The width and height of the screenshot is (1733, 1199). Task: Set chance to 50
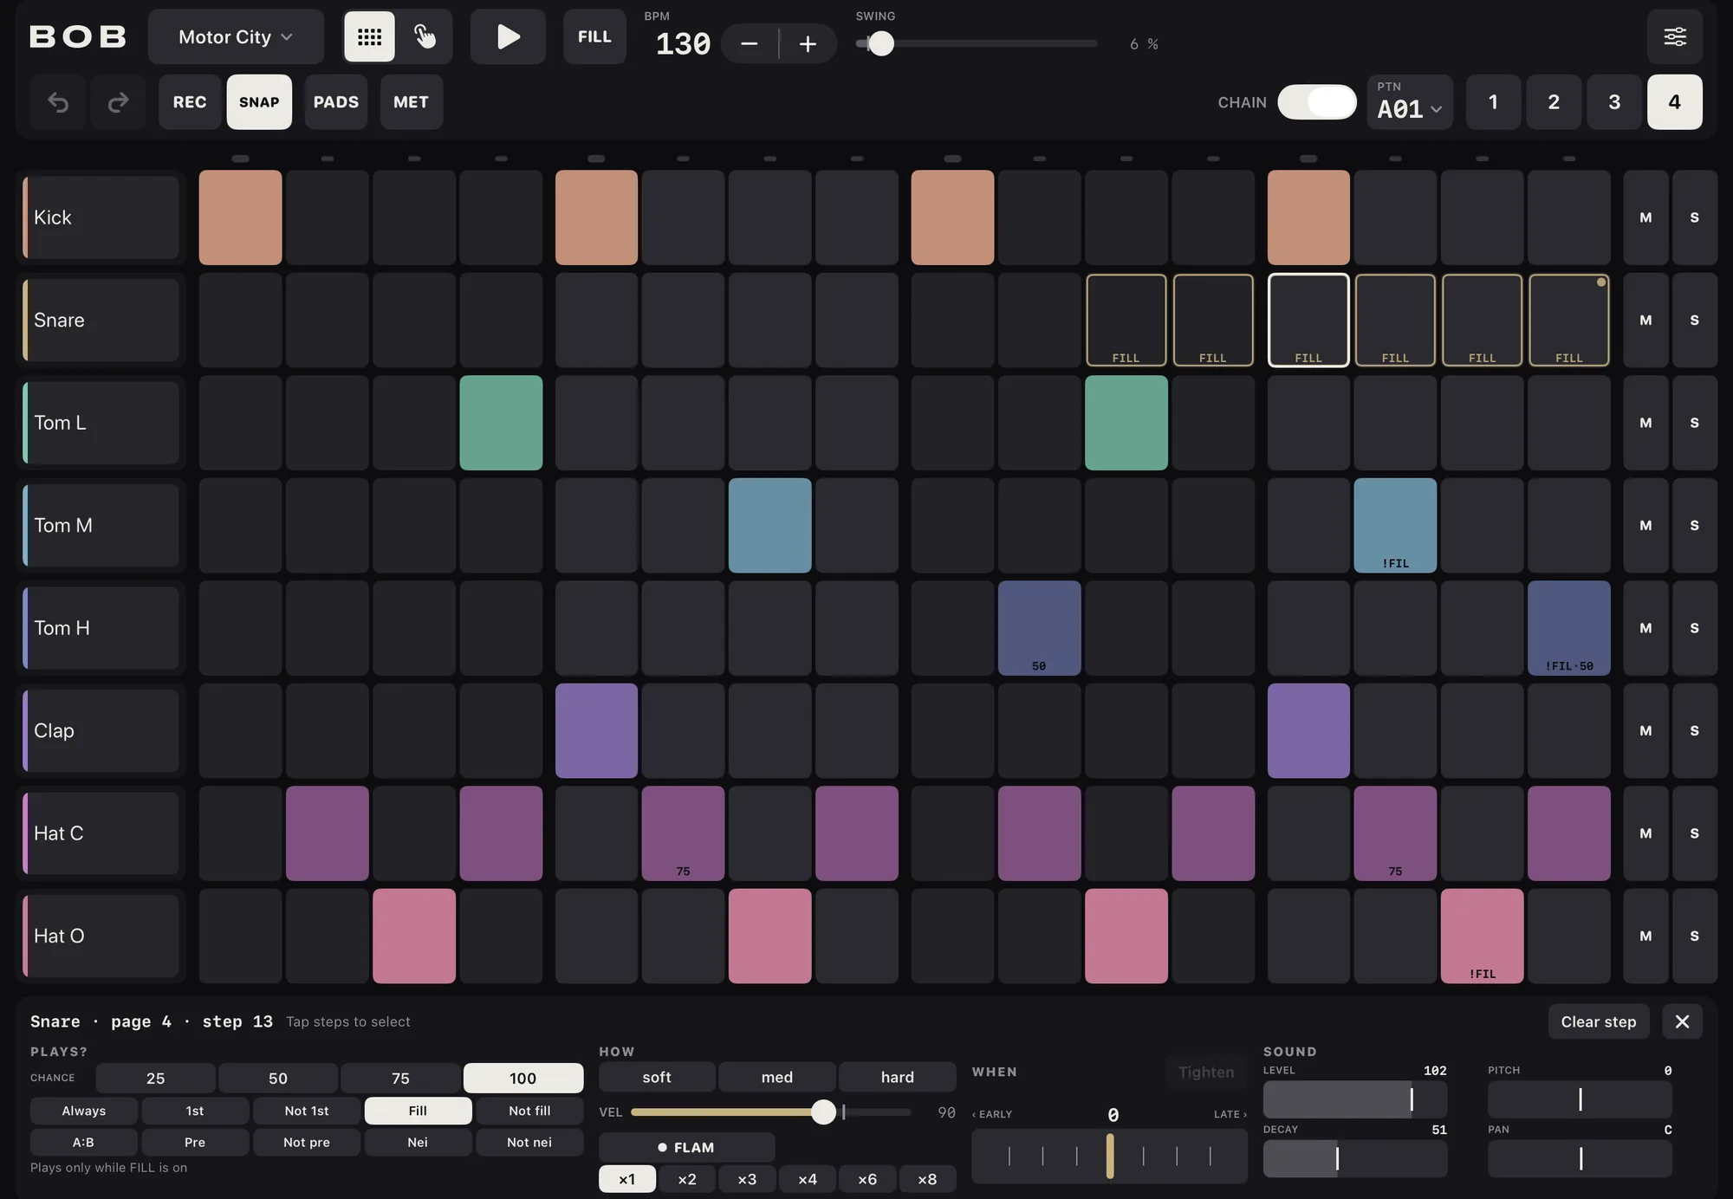tap(278, 1078)
